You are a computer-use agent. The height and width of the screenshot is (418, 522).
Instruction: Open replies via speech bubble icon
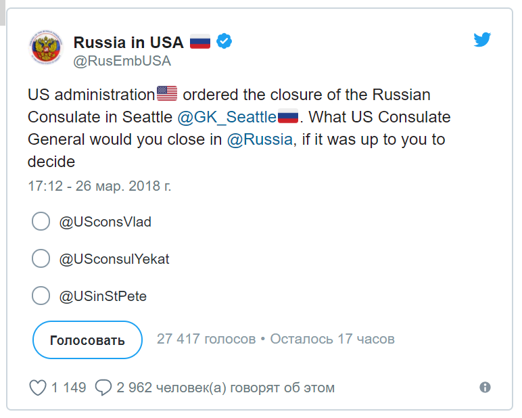click(x=103, y=388)
